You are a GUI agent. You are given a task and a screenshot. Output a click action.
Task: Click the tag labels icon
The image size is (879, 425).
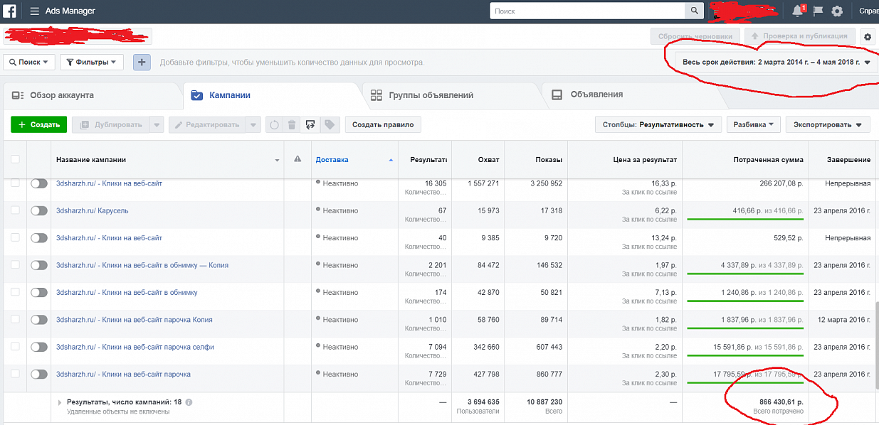(x=329, y=125)
